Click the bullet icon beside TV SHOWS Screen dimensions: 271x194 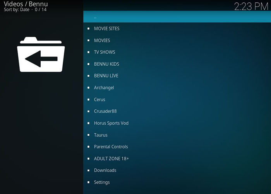(89, 52)
